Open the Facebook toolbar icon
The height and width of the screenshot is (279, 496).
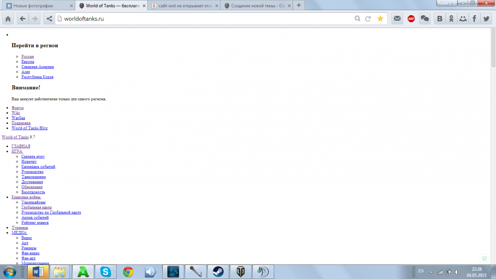point(474,19)
